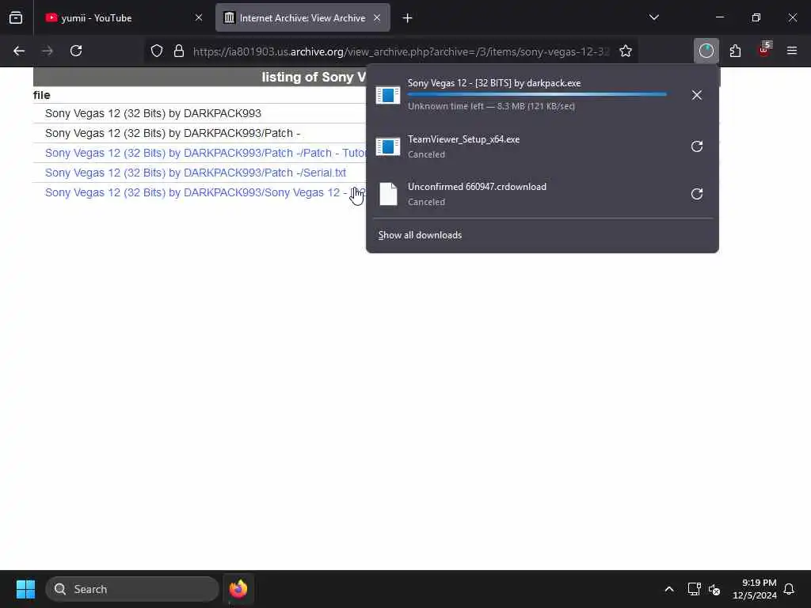Open the Firefox View icon

pos(16,18)
